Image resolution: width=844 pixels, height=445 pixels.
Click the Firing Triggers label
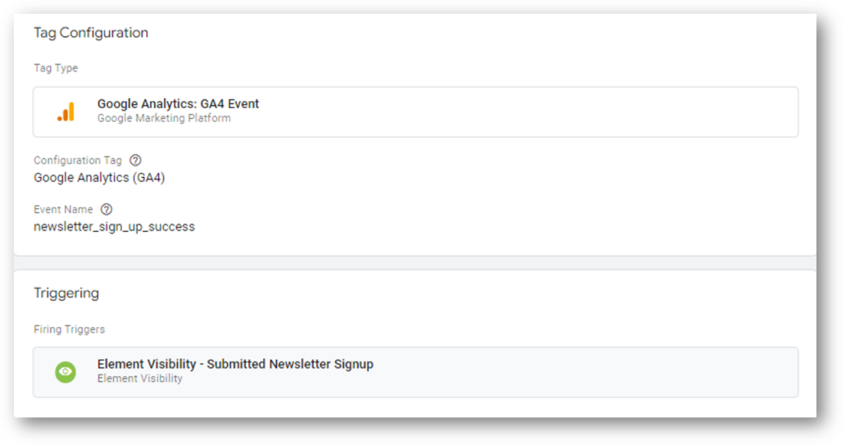click(x=70, y=329)
